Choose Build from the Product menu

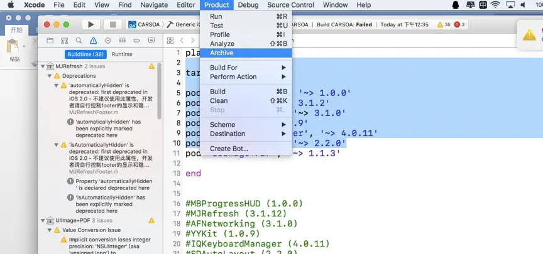click(x=246, y=92)
